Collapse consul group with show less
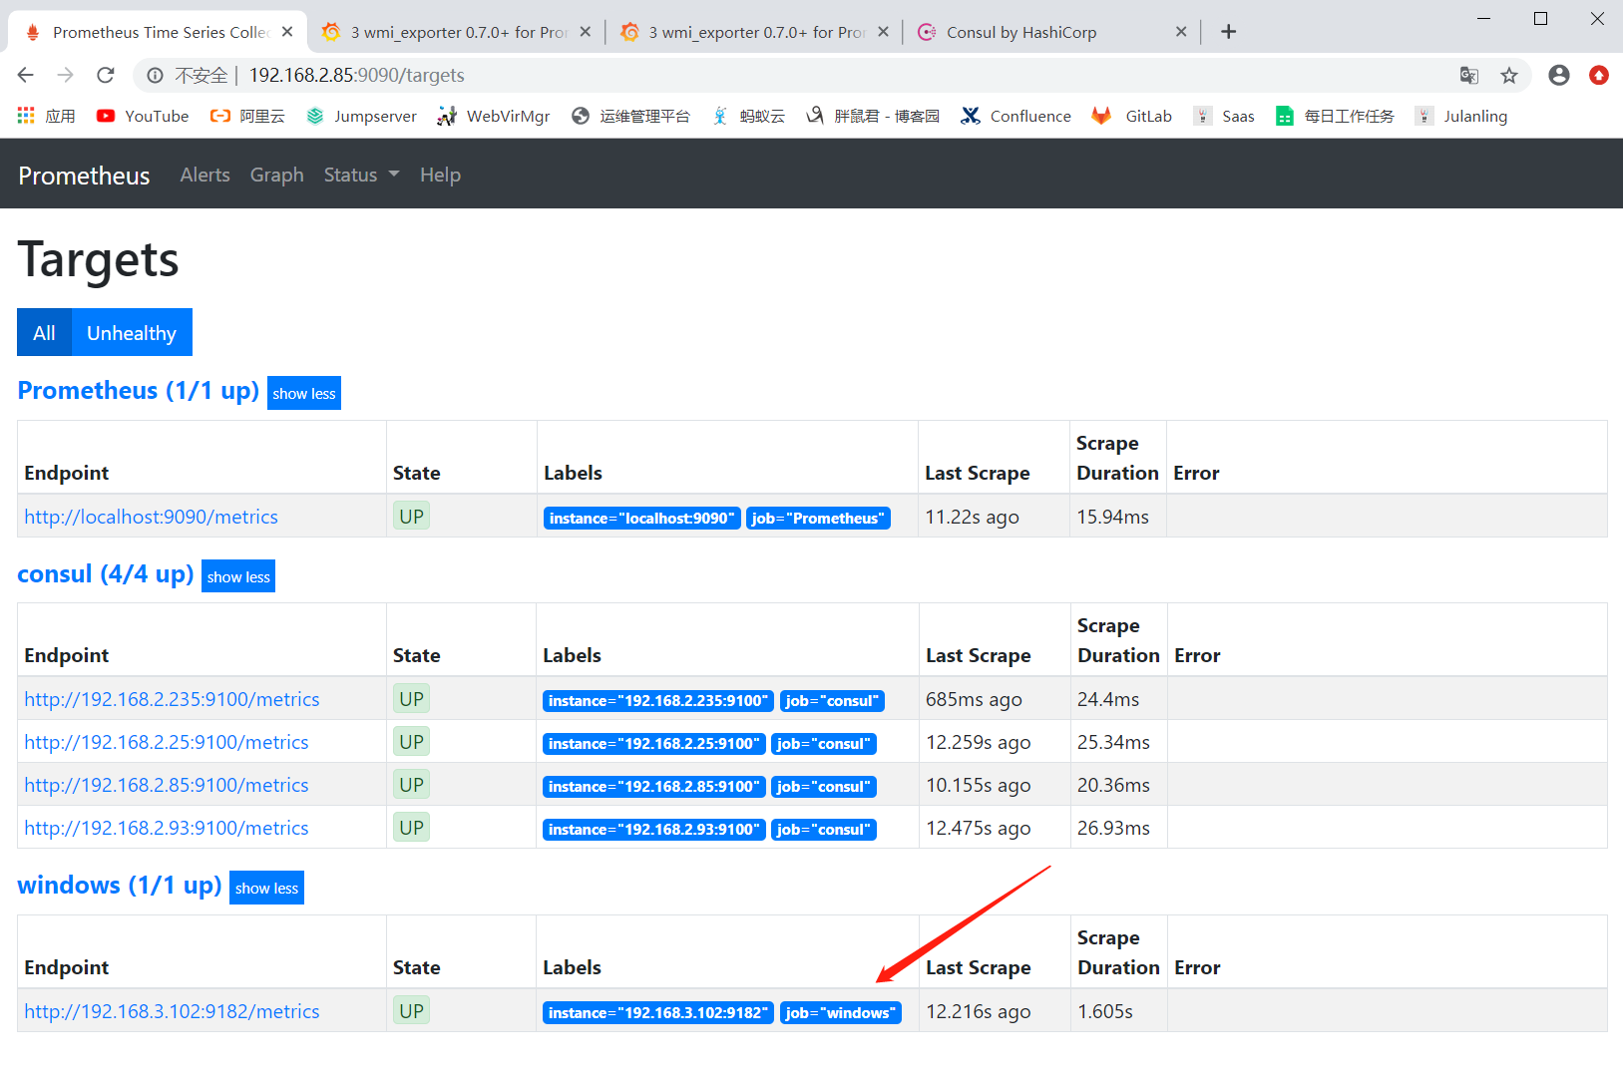 (238, 577)
